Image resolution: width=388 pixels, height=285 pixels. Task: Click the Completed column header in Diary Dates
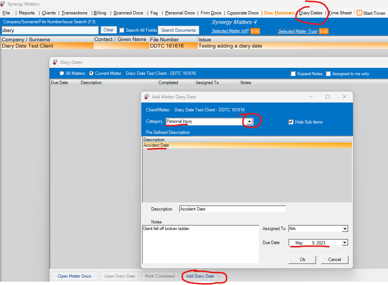176,83
